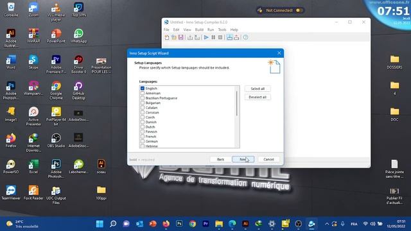Open Photoshop from the taskbar
Image resolution: width=411 pixels, height=231 pixels.
(179, 224)
